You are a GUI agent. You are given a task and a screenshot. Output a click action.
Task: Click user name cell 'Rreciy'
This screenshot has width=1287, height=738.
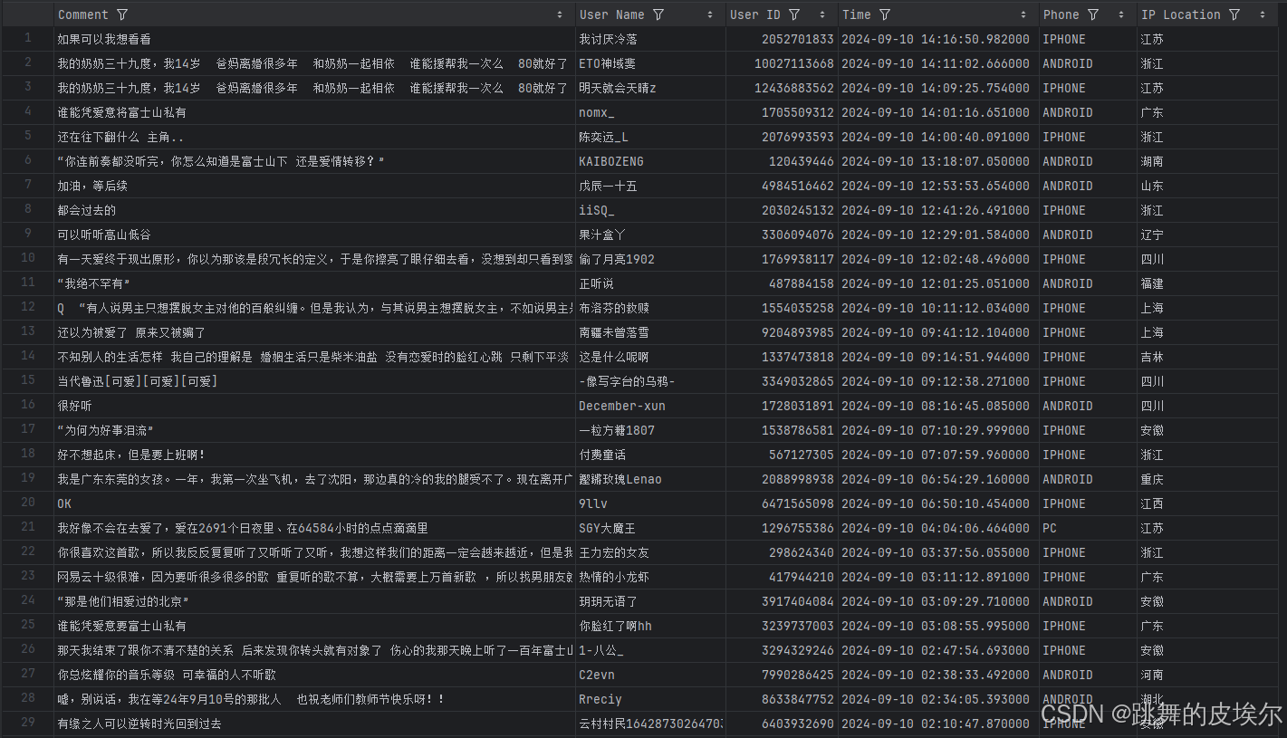pos(650,699)
